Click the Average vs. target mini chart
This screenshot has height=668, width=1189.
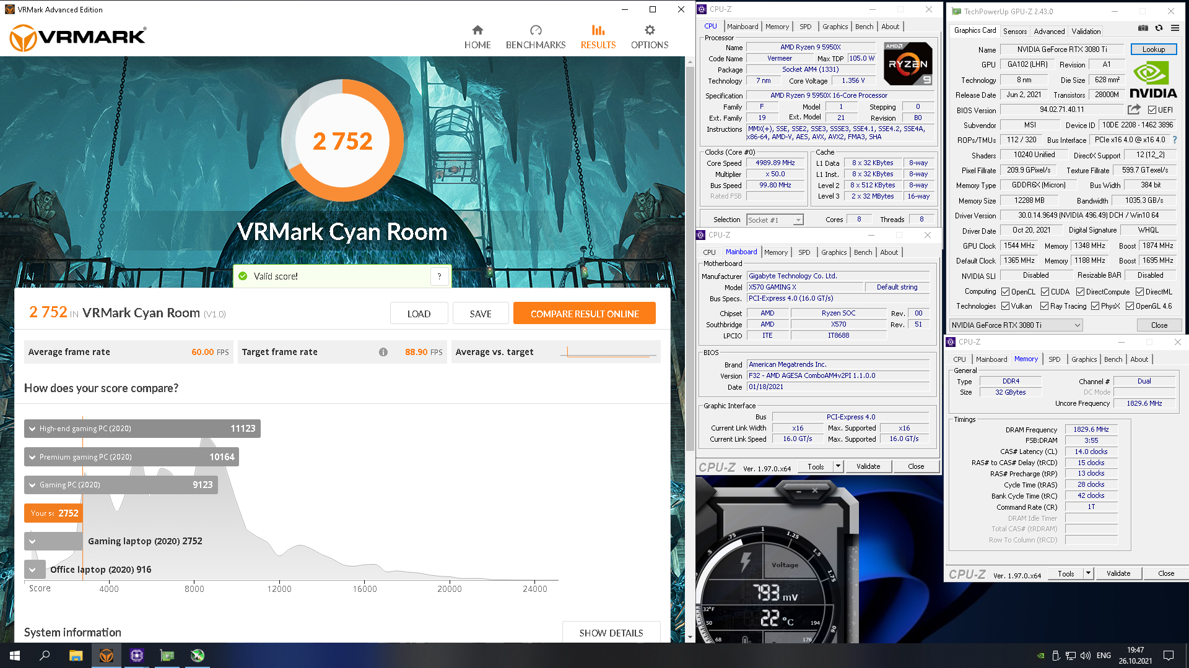coord(608,352)
